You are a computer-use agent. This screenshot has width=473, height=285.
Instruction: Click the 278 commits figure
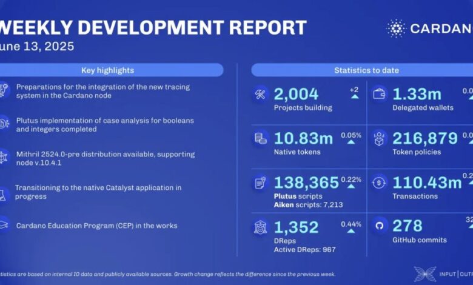[408, 226]
